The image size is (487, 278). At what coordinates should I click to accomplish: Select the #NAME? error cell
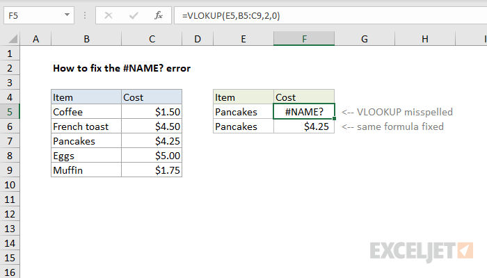coord(304,112)
